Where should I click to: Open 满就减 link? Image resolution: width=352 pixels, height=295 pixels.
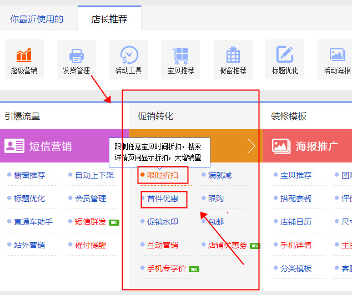pyautogui.click(x=220, y=175)
